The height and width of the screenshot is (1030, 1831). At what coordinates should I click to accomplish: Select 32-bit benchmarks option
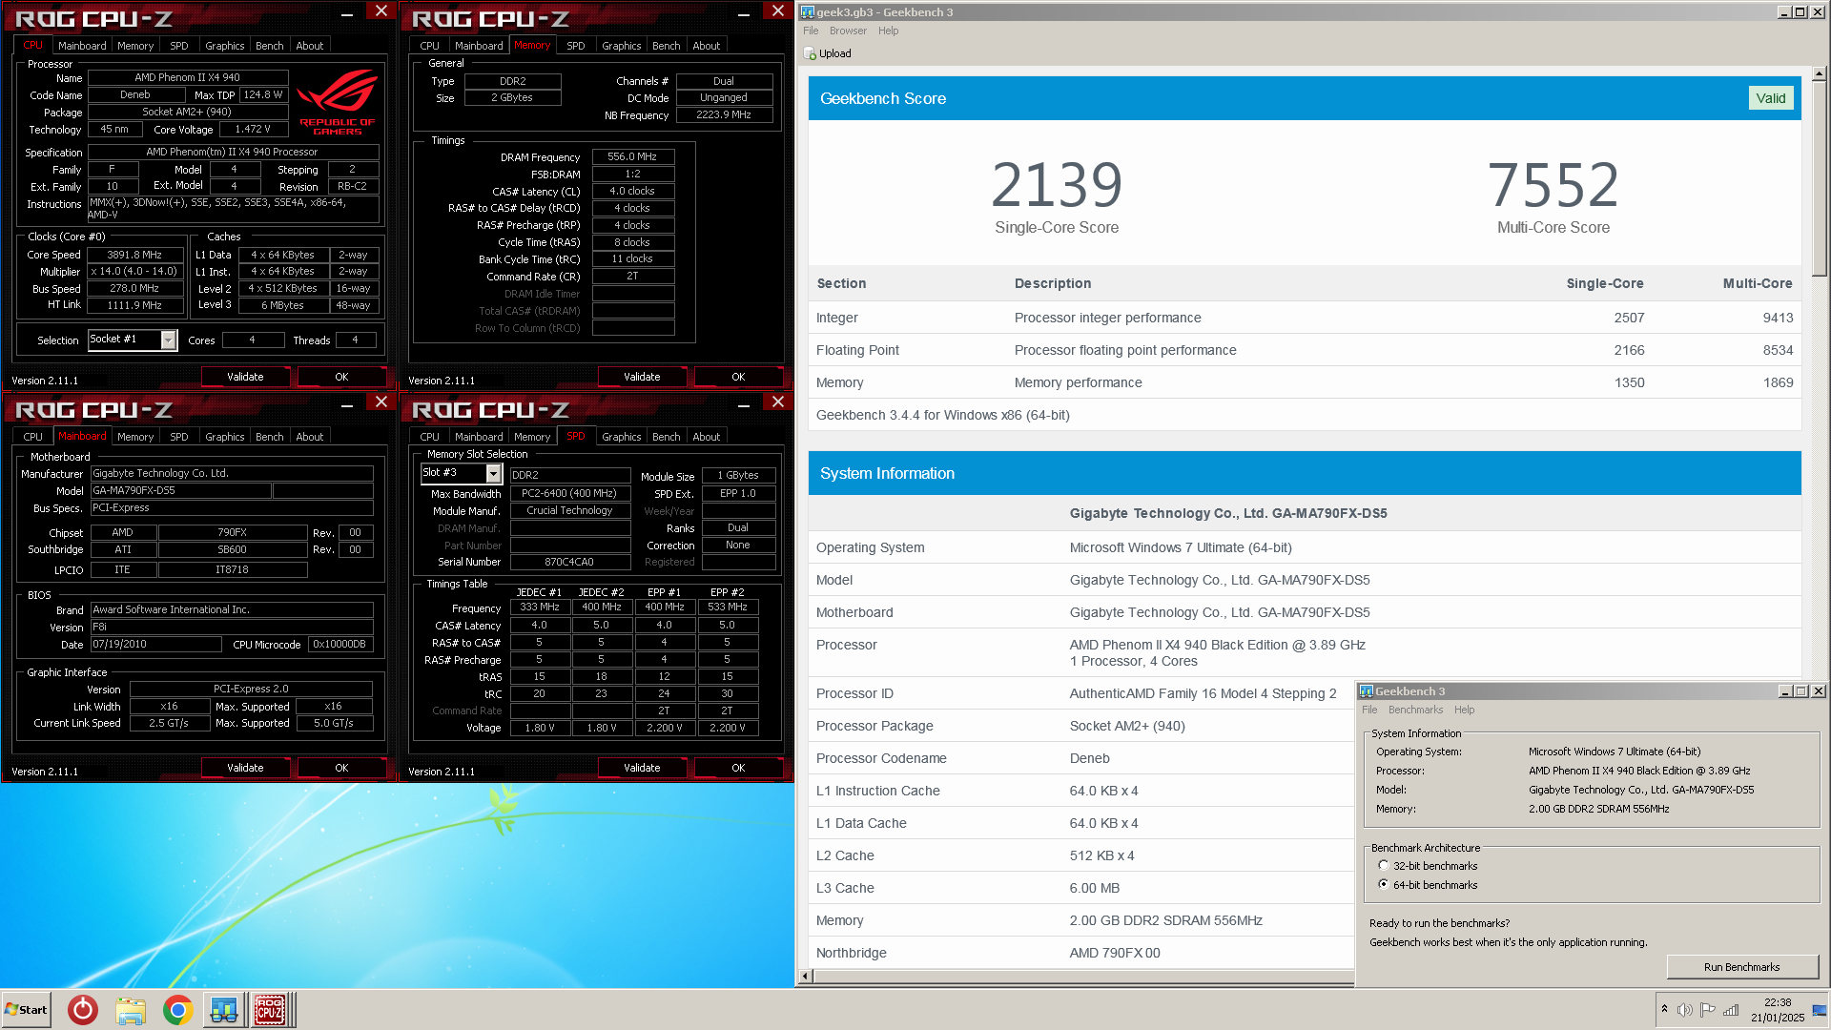pos(1384,866)
